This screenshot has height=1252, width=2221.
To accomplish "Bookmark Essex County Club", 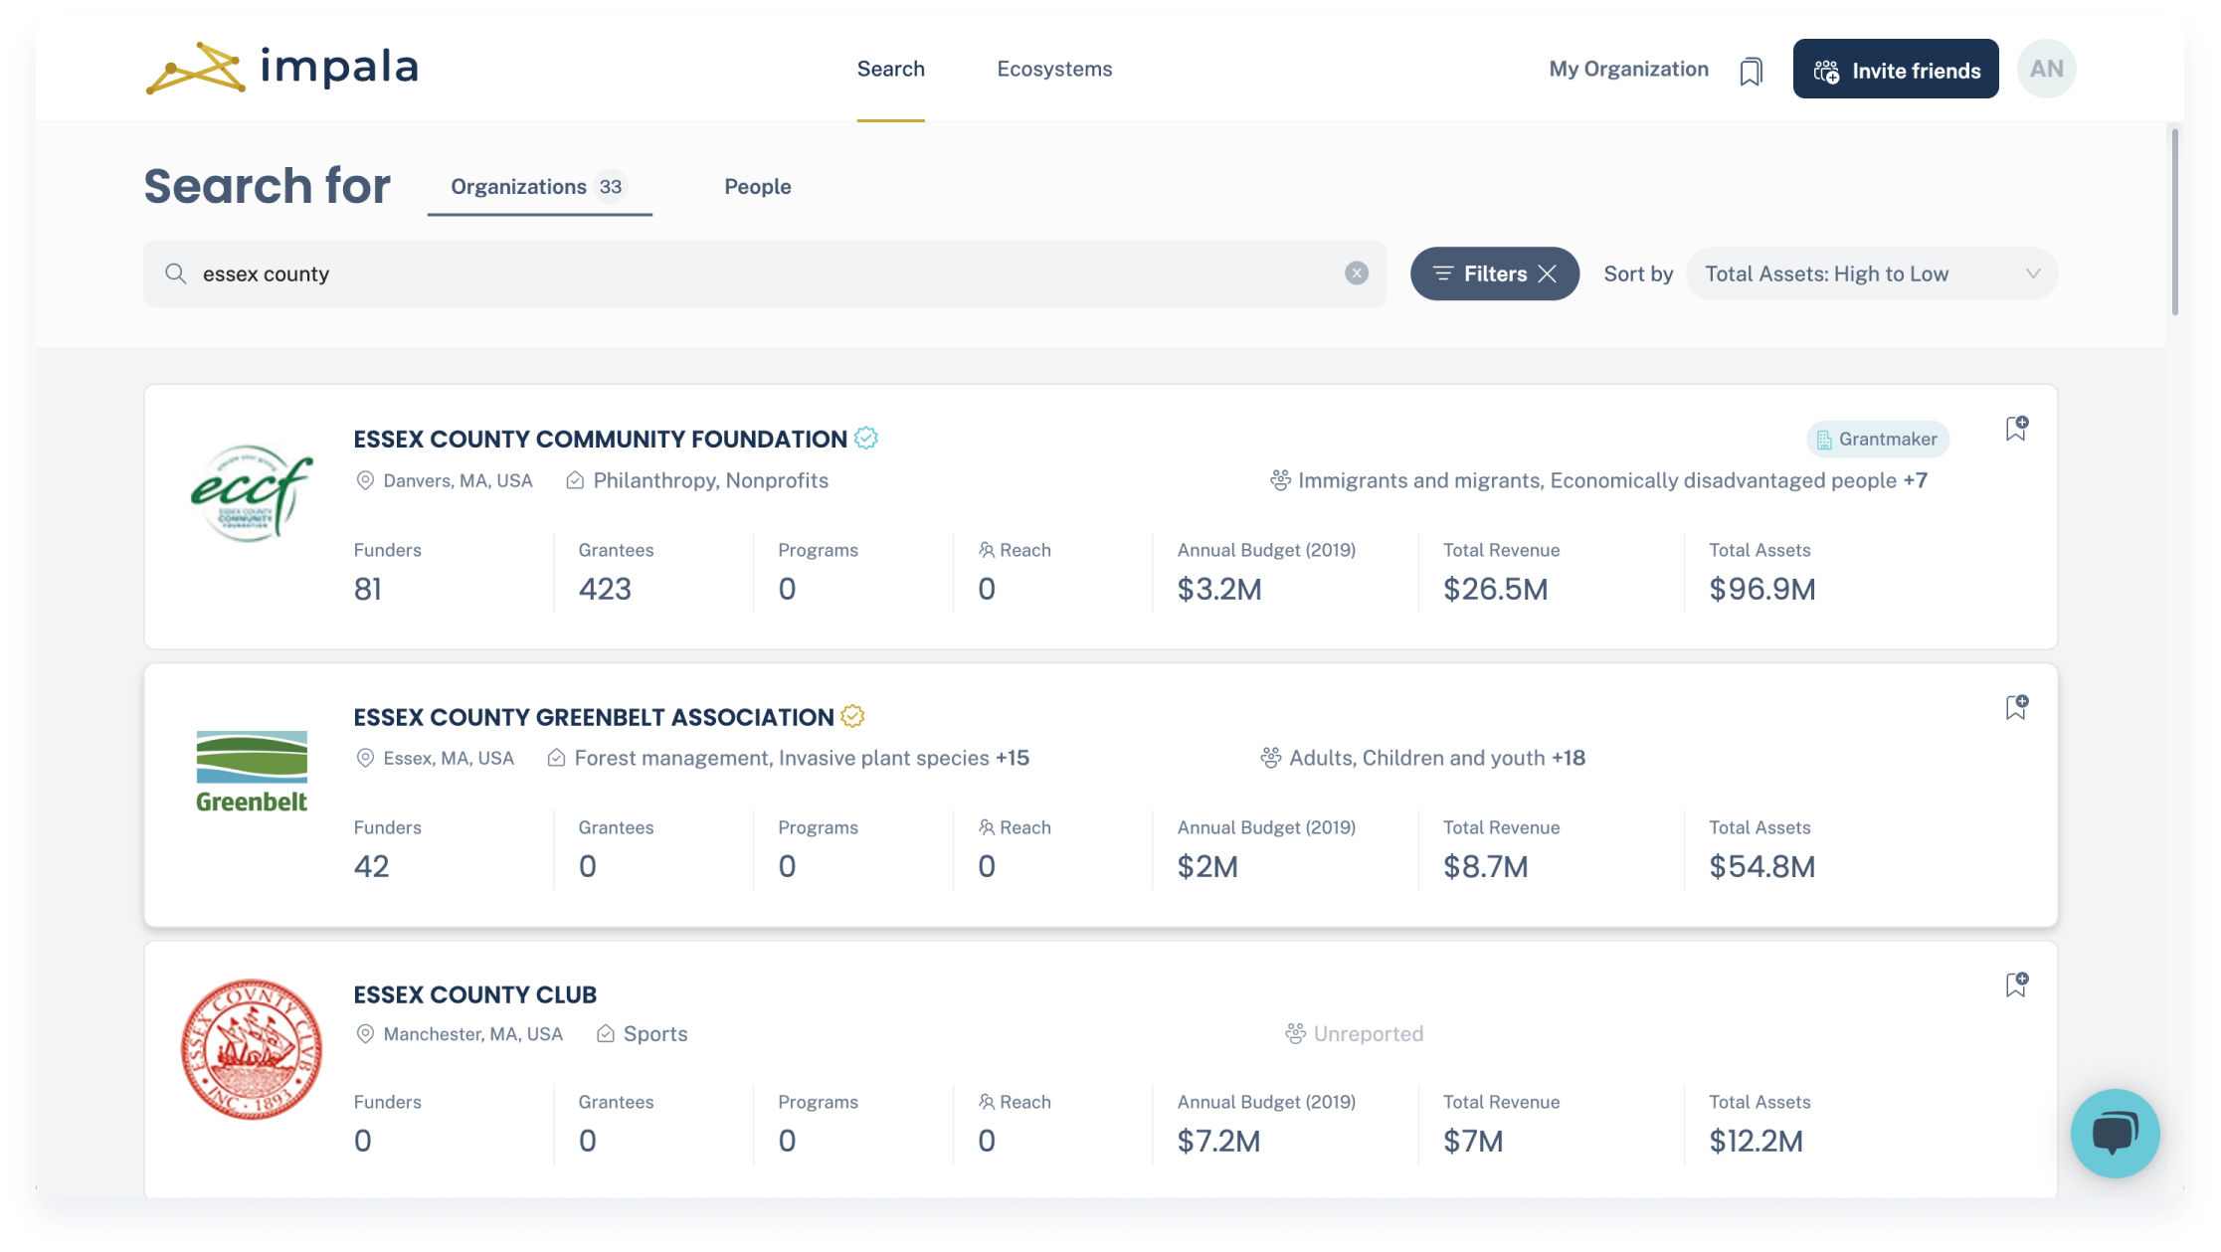I will [x=2015, y=984].
